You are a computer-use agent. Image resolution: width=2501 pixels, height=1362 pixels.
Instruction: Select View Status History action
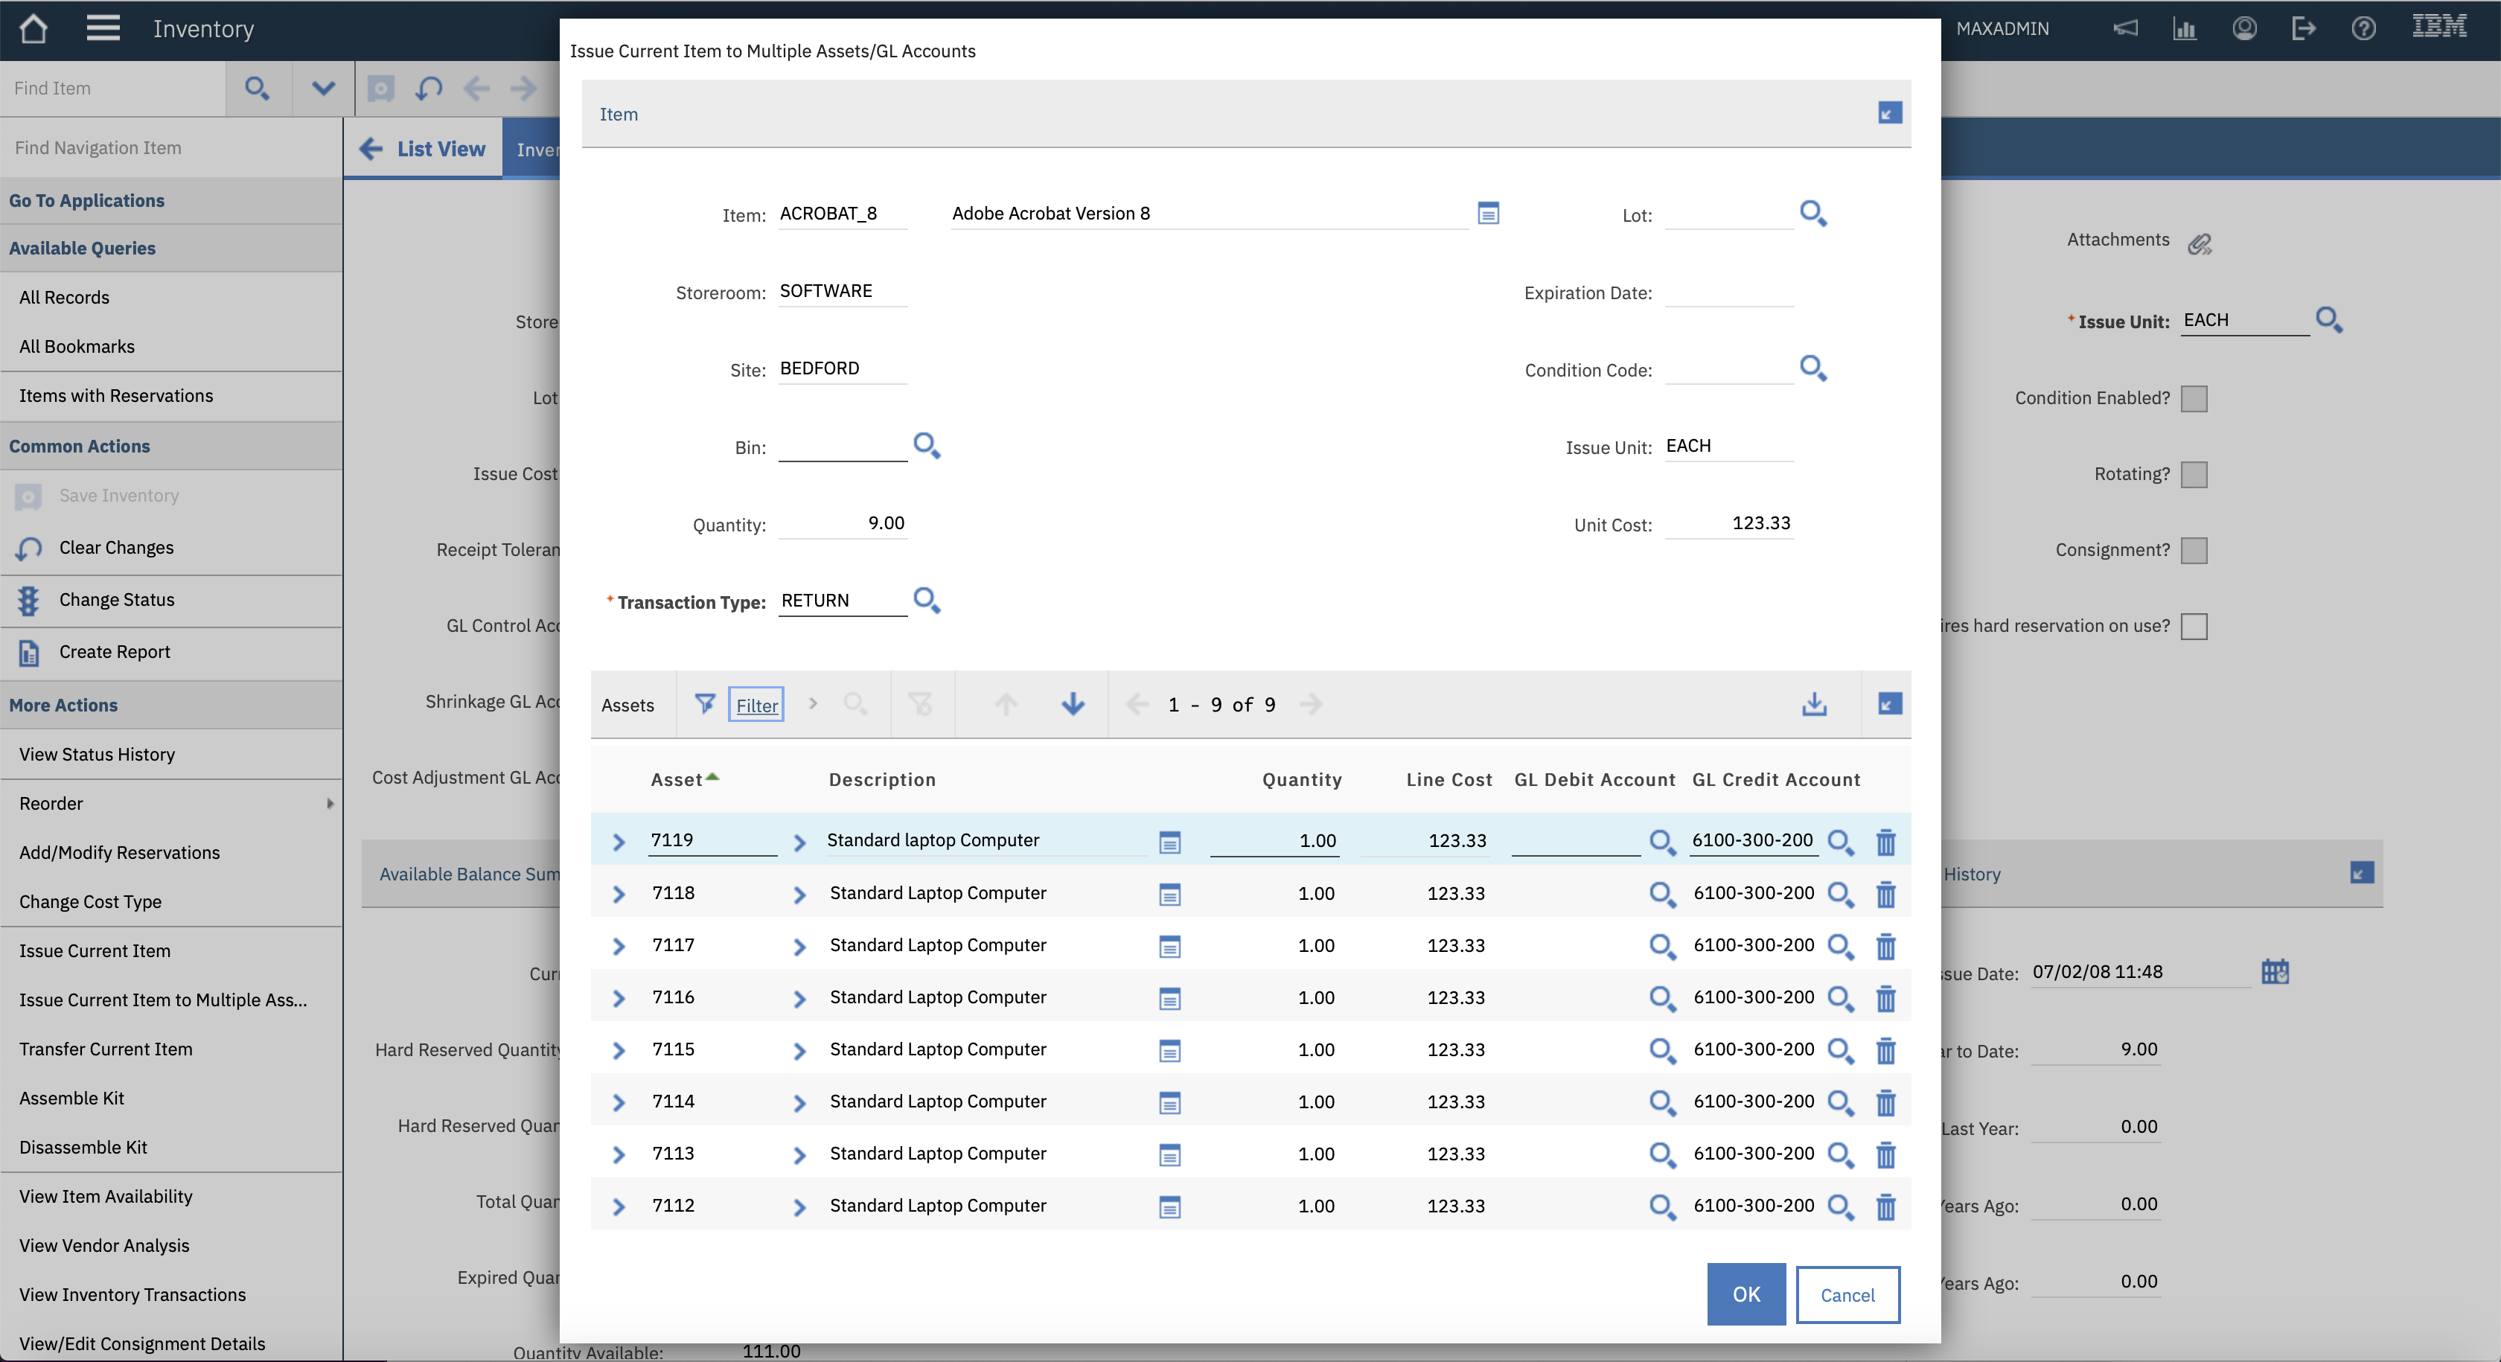point(97,754)
